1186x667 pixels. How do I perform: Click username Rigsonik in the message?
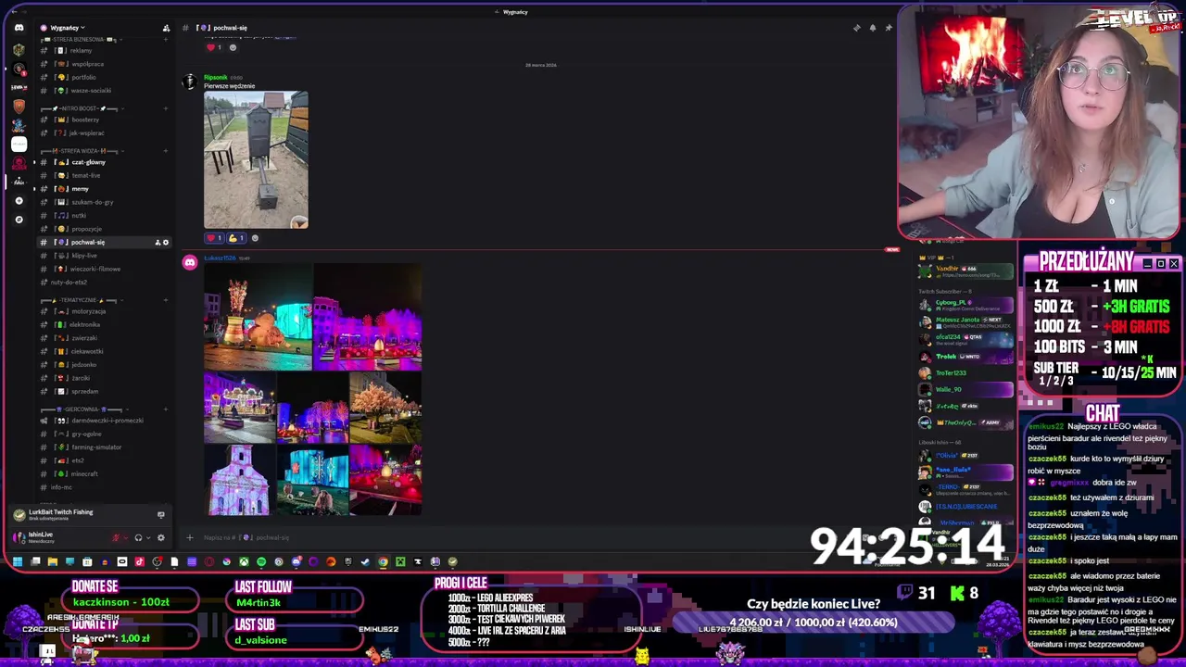pyautogui.click(x=215, y=77)
